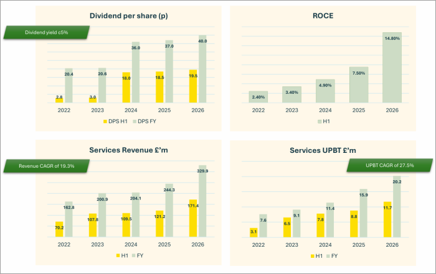The width and height of the screenshot is (436, 274).
Task: Click the 2022 axis label in ROCE chart
Action: [x=258, y=111]
